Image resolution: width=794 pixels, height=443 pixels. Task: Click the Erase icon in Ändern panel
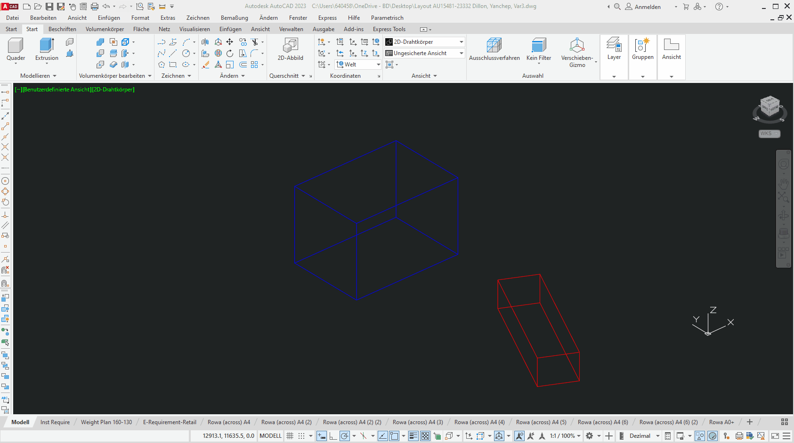(x=205, y=65)
